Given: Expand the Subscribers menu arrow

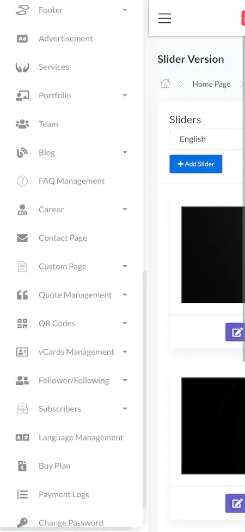Looking at the screenshot, I should point(125,409).
